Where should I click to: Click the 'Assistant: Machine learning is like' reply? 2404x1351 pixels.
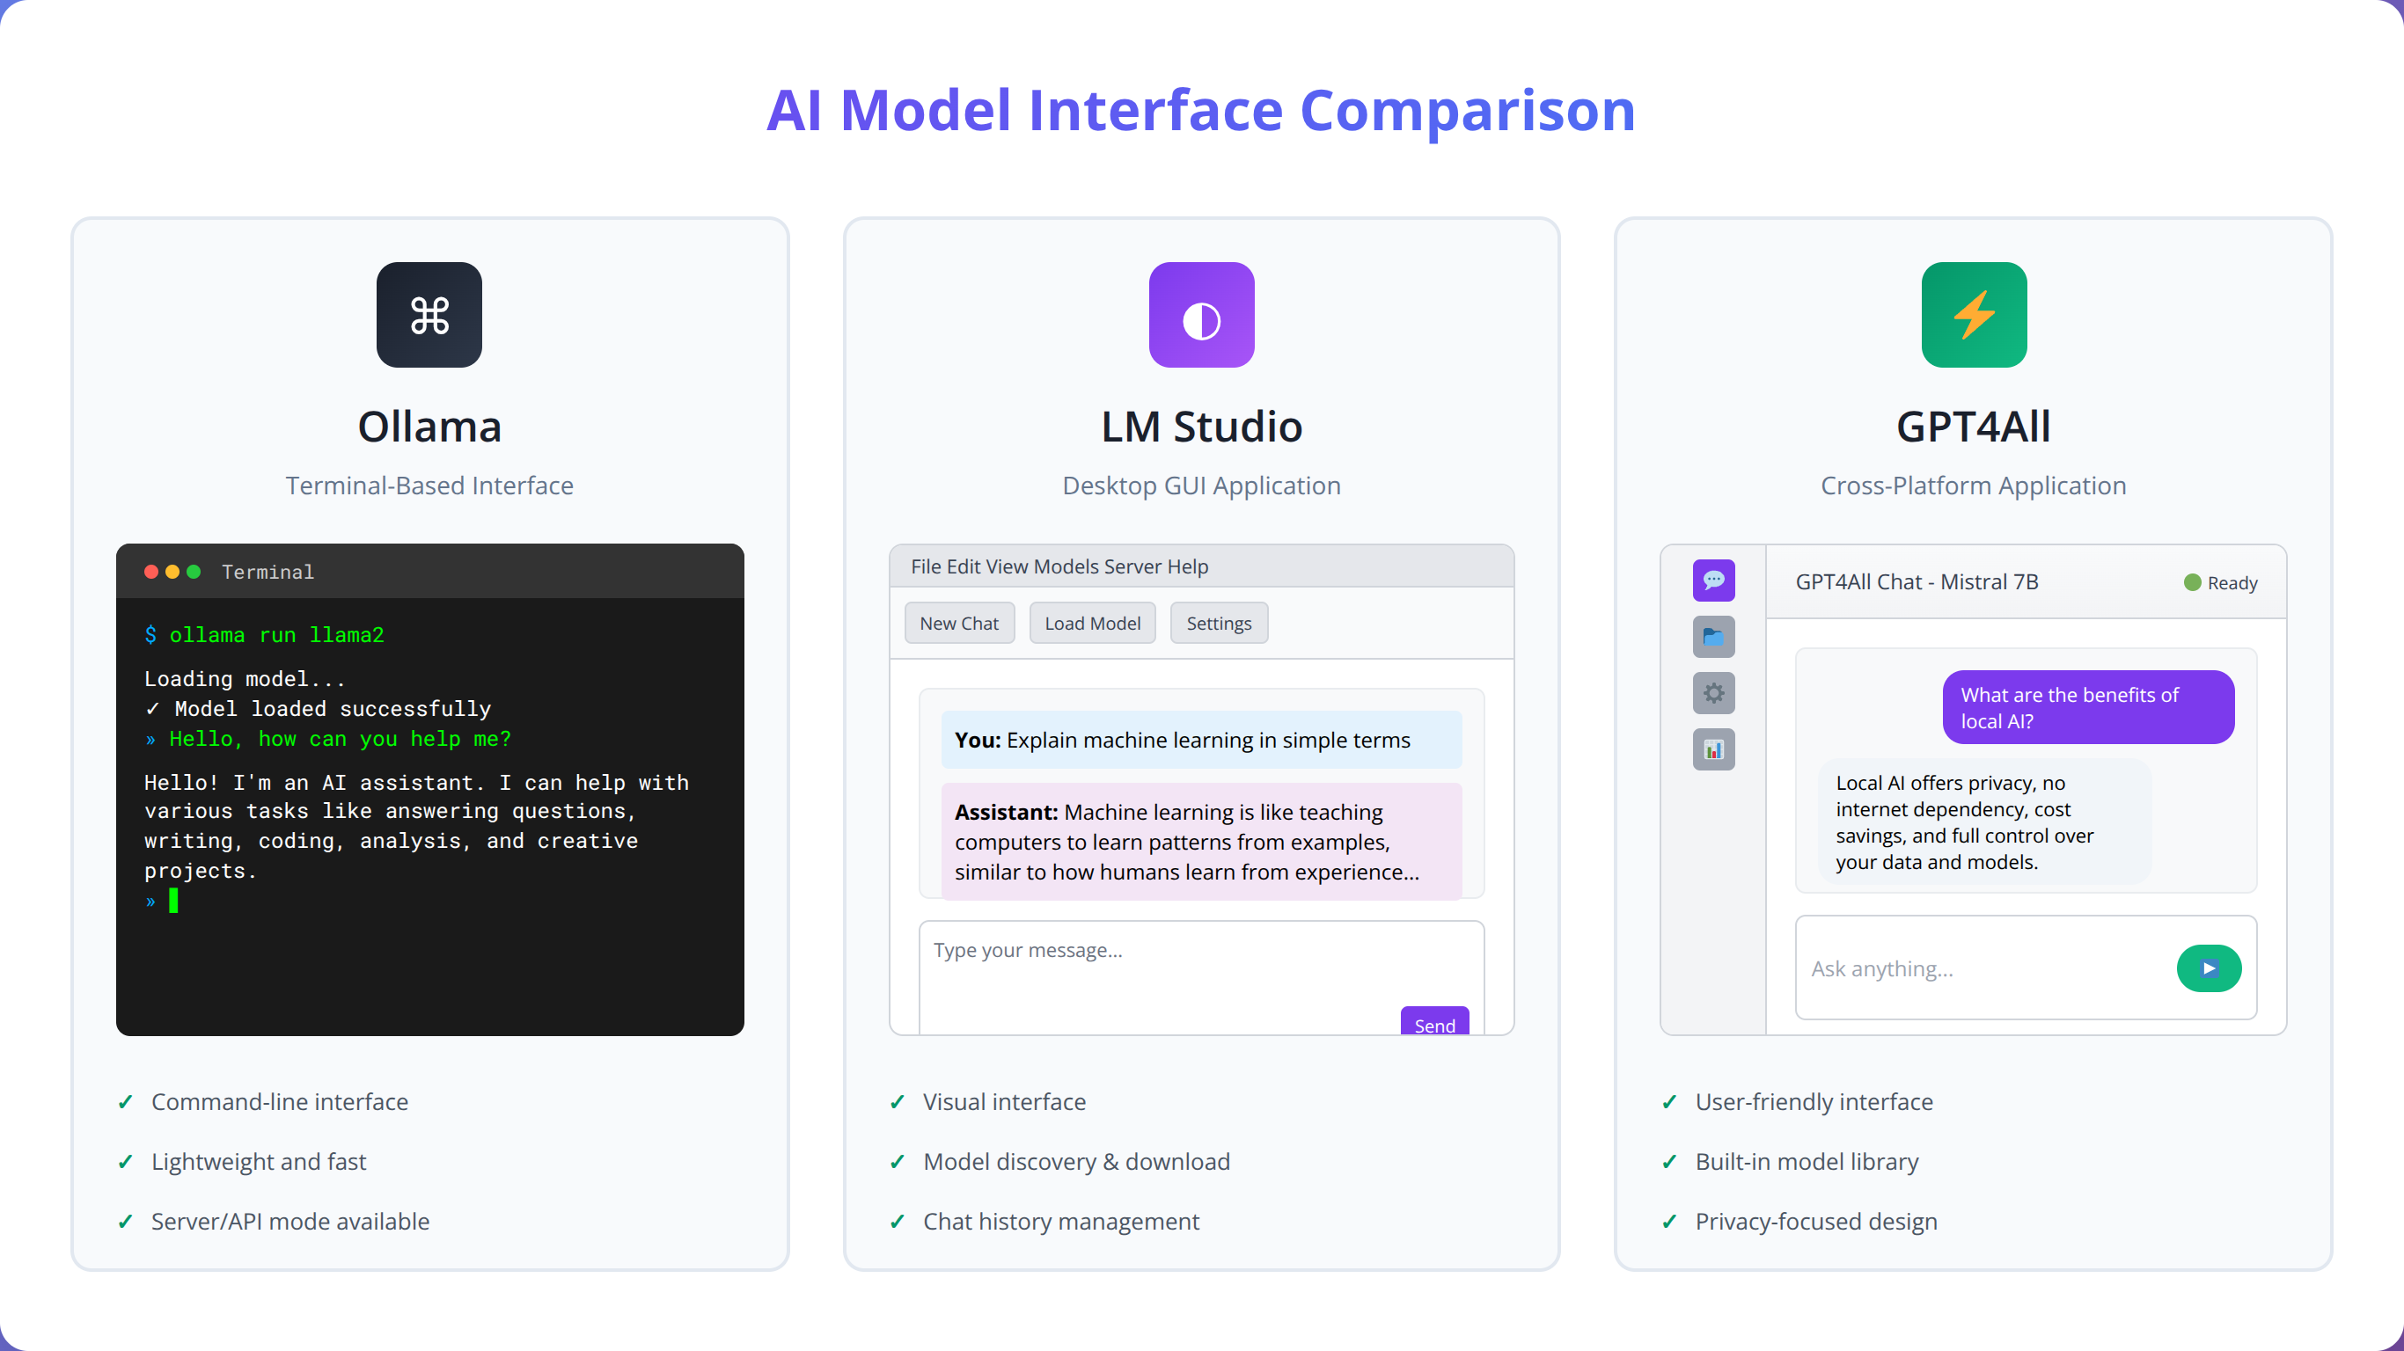(1201, 842)
